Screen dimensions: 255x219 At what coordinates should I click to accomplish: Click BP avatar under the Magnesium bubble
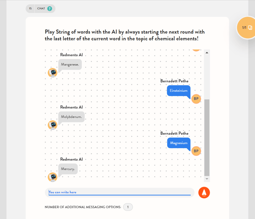click(x=196, y=151)
